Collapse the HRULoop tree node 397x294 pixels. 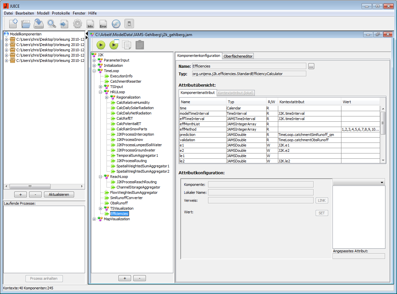101,92
